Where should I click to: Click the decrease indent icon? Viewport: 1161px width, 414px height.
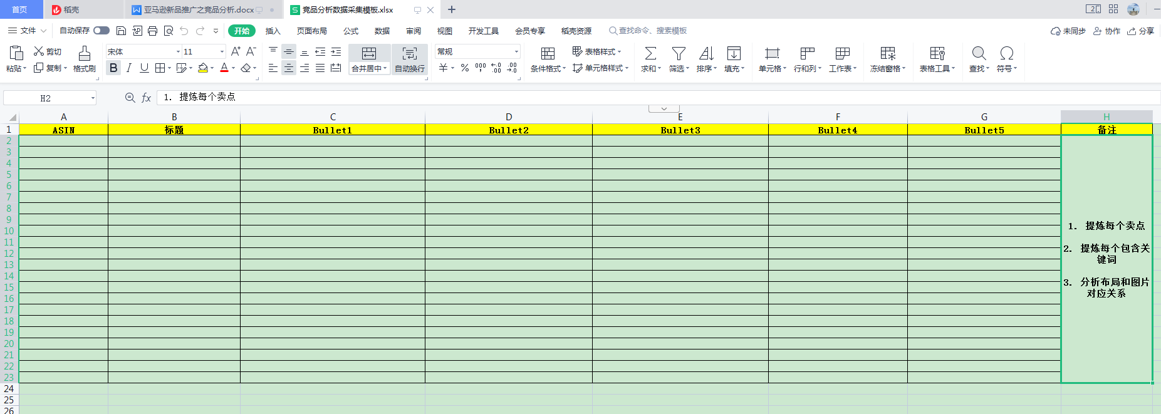320,51
